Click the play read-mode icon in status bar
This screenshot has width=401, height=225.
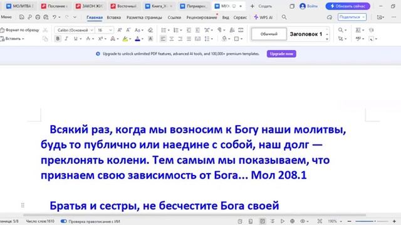coord(283,221)
